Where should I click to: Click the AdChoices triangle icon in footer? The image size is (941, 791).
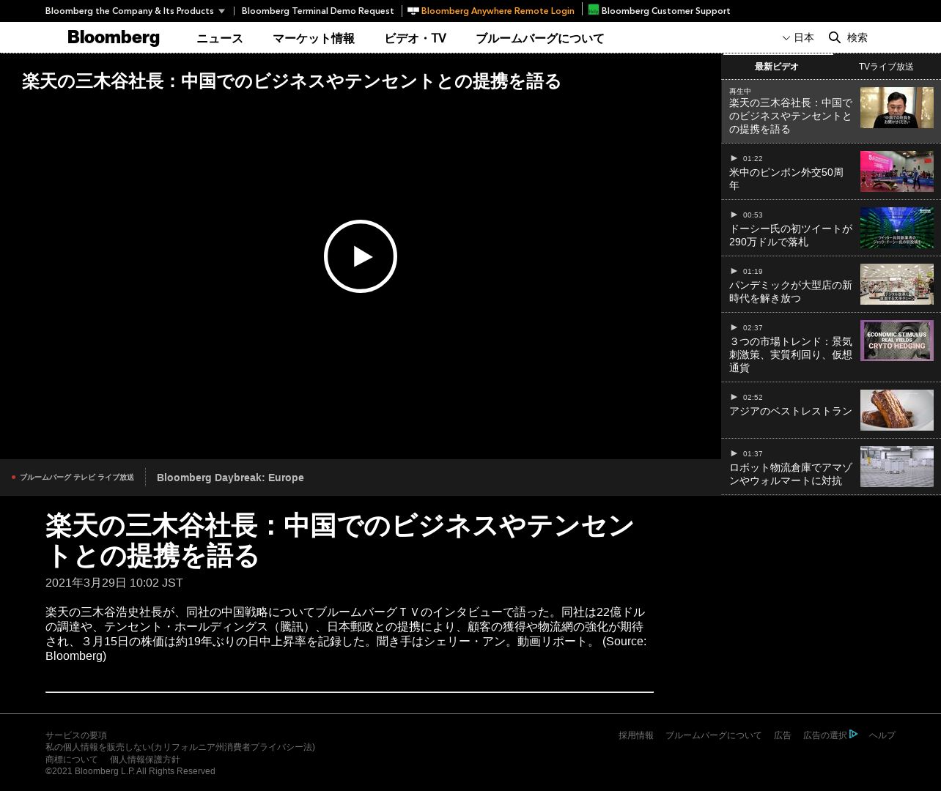point(854,734)
